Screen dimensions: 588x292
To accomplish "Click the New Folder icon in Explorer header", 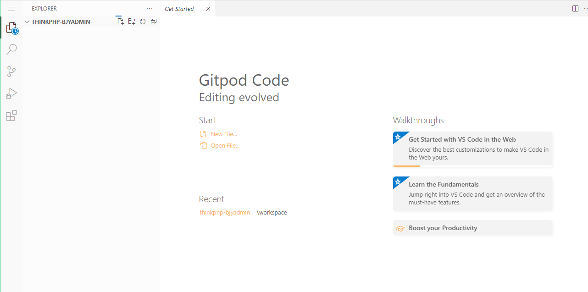I will [x=132, y=22].
